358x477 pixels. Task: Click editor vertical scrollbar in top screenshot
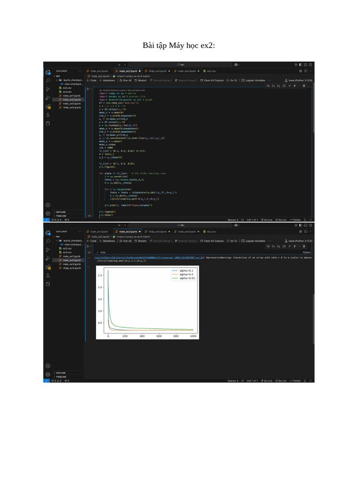[x=313, y=107]
